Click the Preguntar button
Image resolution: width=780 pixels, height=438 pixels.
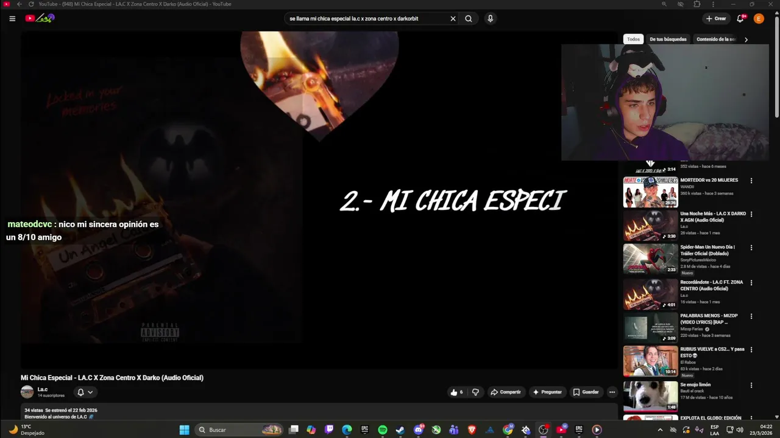click(x=547, y=392)
